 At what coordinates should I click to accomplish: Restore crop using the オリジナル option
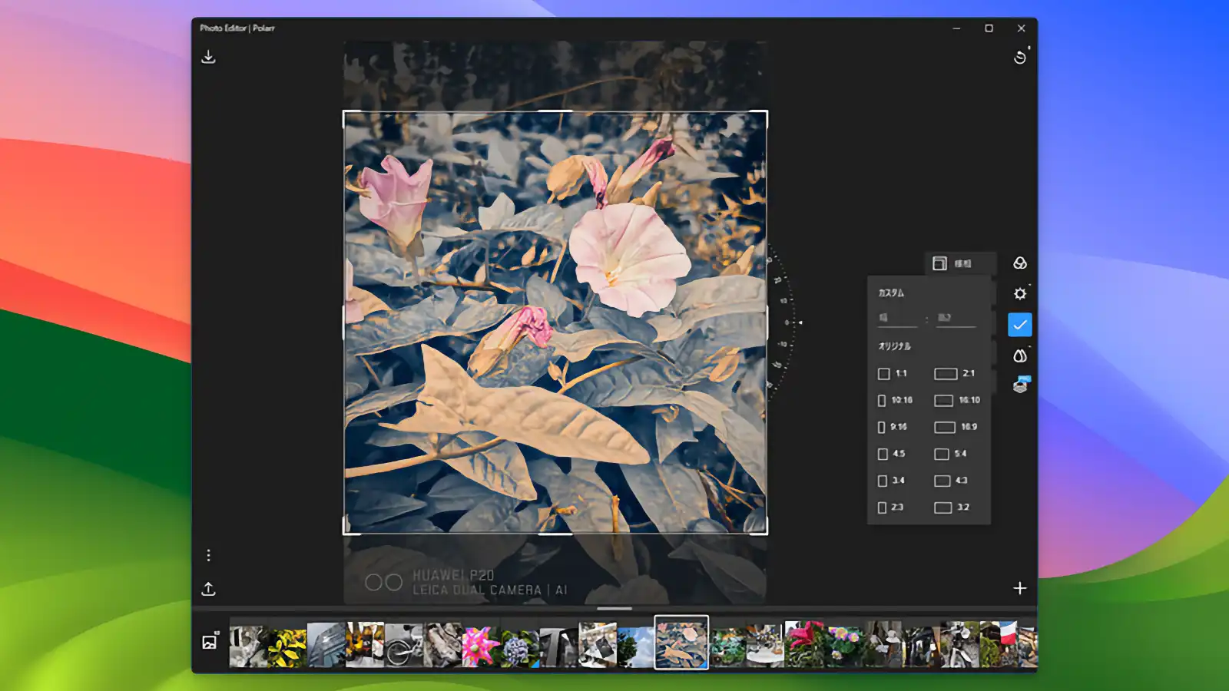(x=895, y=345)
